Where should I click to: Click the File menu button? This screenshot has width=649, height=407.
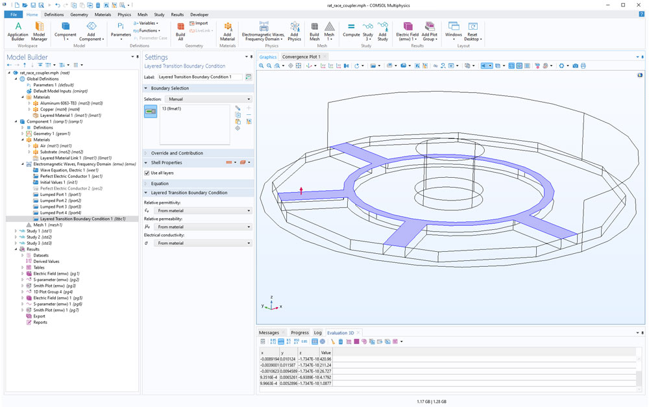[x=12, y=14]
